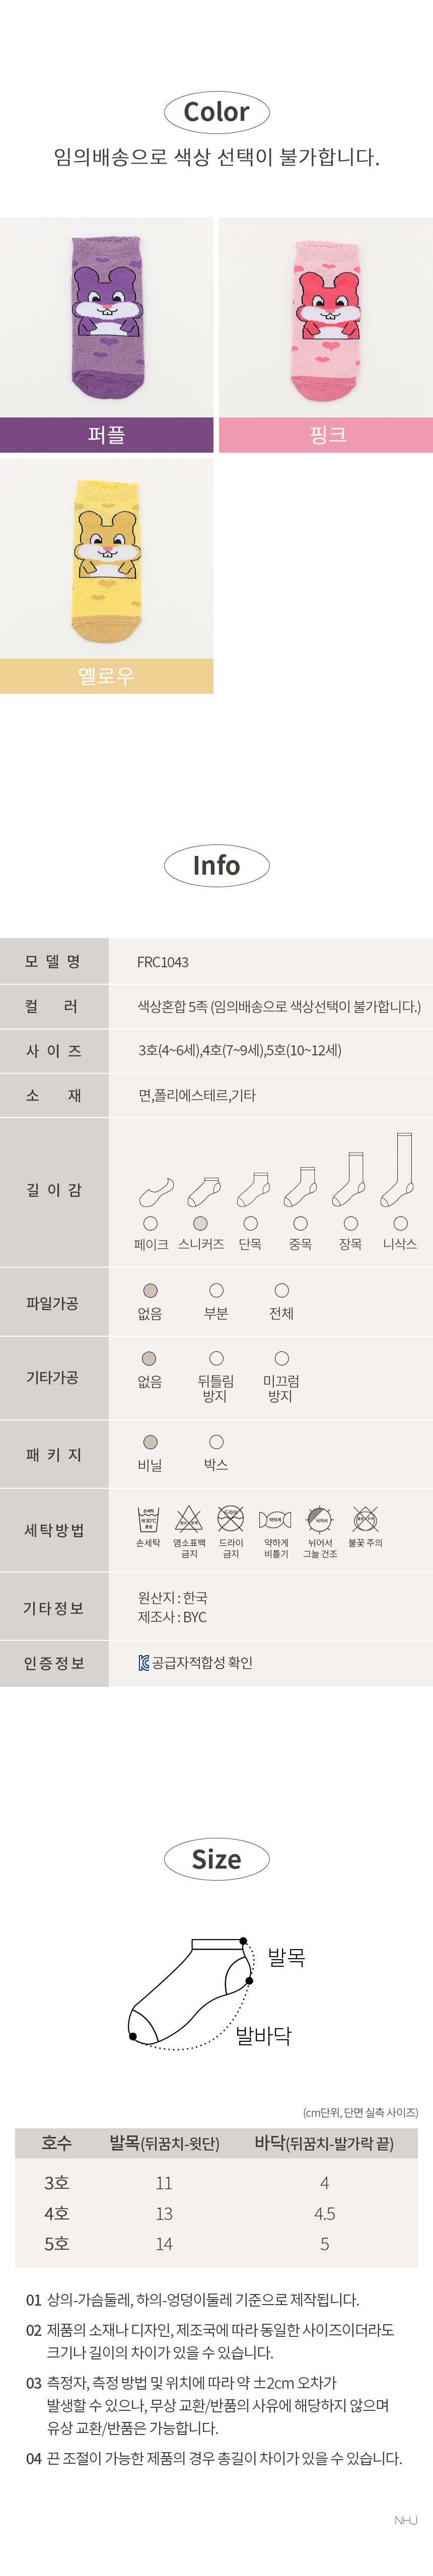The height and width of the screenshot is (2576, 433).
Task: Click the gentle wring icon
Action: click(275, 1519)
